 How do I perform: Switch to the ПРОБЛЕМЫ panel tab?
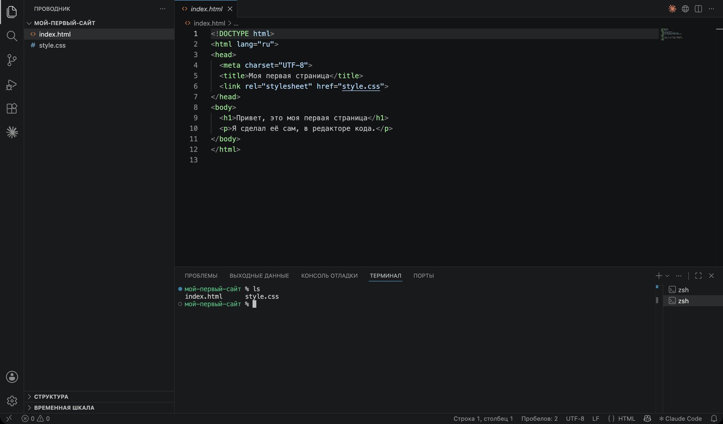pyautogui.click(x=201, y=276)
